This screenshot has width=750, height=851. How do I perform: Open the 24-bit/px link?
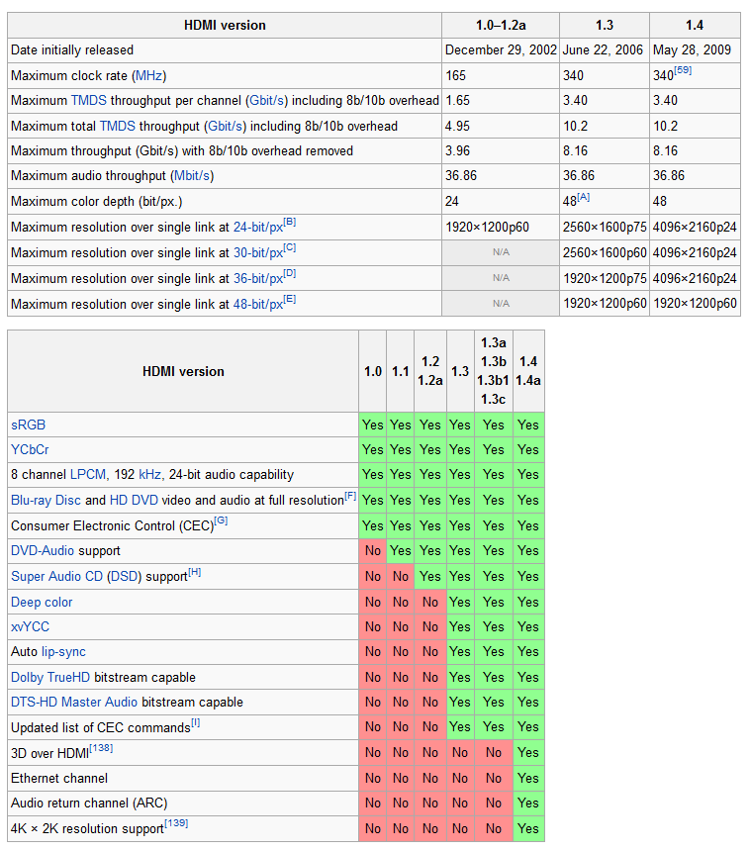258,228
